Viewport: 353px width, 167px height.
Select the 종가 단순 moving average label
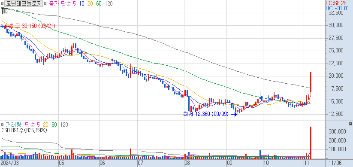60,3
